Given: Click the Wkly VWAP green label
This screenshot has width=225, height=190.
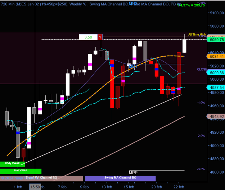Looking at the screenshot, I should click(12, 164).
